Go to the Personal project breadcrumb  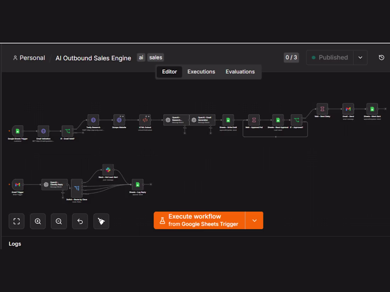[29, 58]
